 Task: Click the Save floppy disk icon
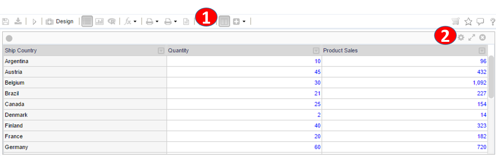(x=5, y=22)
